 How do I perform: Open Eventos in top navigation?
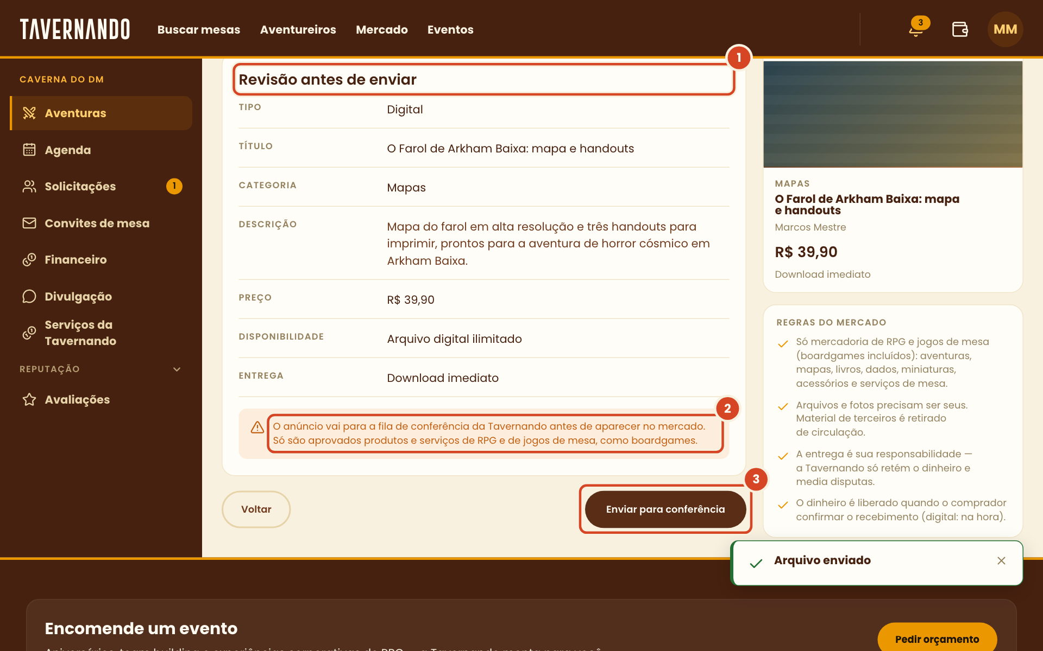tap(450, 30)
